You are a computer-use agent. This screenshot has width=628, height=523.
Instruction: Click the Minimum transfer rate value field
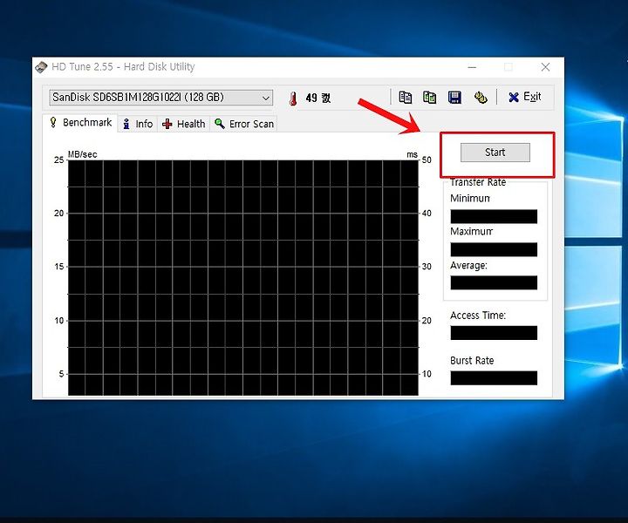[494, 216]
